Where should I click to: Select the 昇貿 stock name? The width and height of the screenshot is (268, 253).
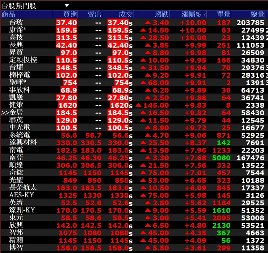[16, 52]
